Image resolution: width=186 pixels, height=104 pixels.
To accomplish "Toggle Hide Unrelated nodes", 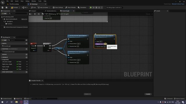I will click(x=43, y=8).
